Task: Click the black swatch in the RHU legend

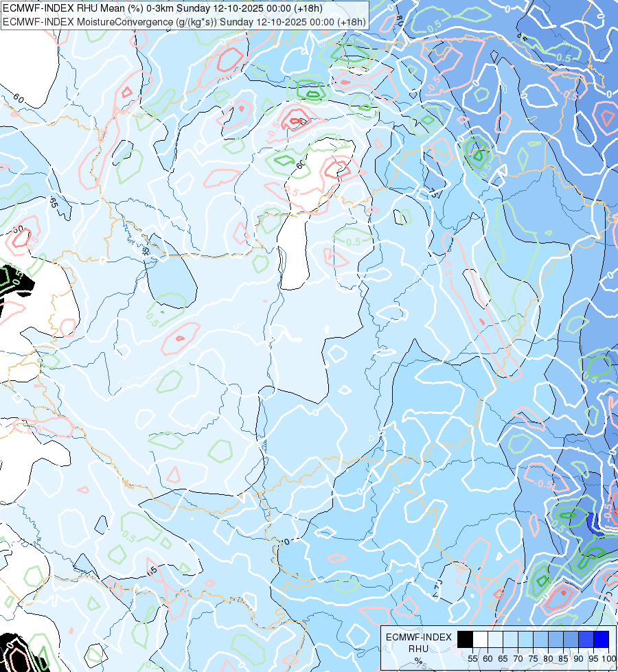Action: [465, 638]
